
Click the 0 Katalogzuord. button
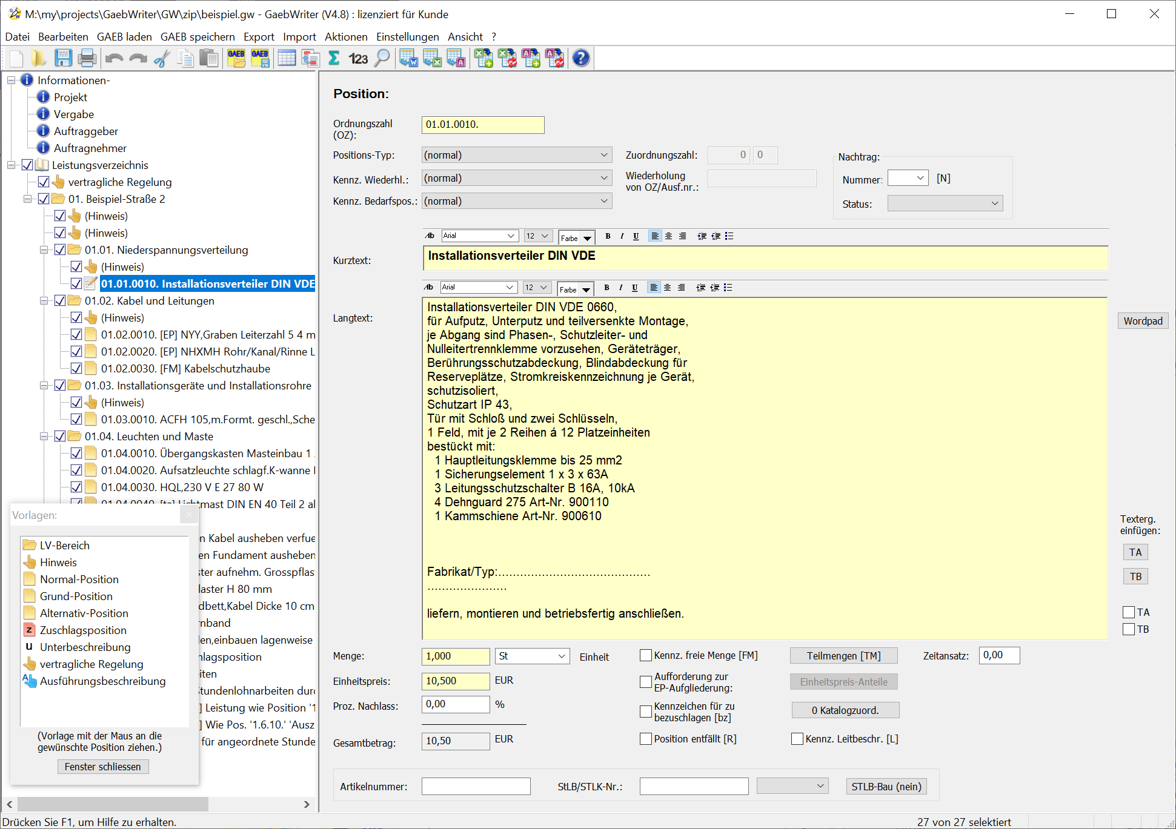(845, 710)
